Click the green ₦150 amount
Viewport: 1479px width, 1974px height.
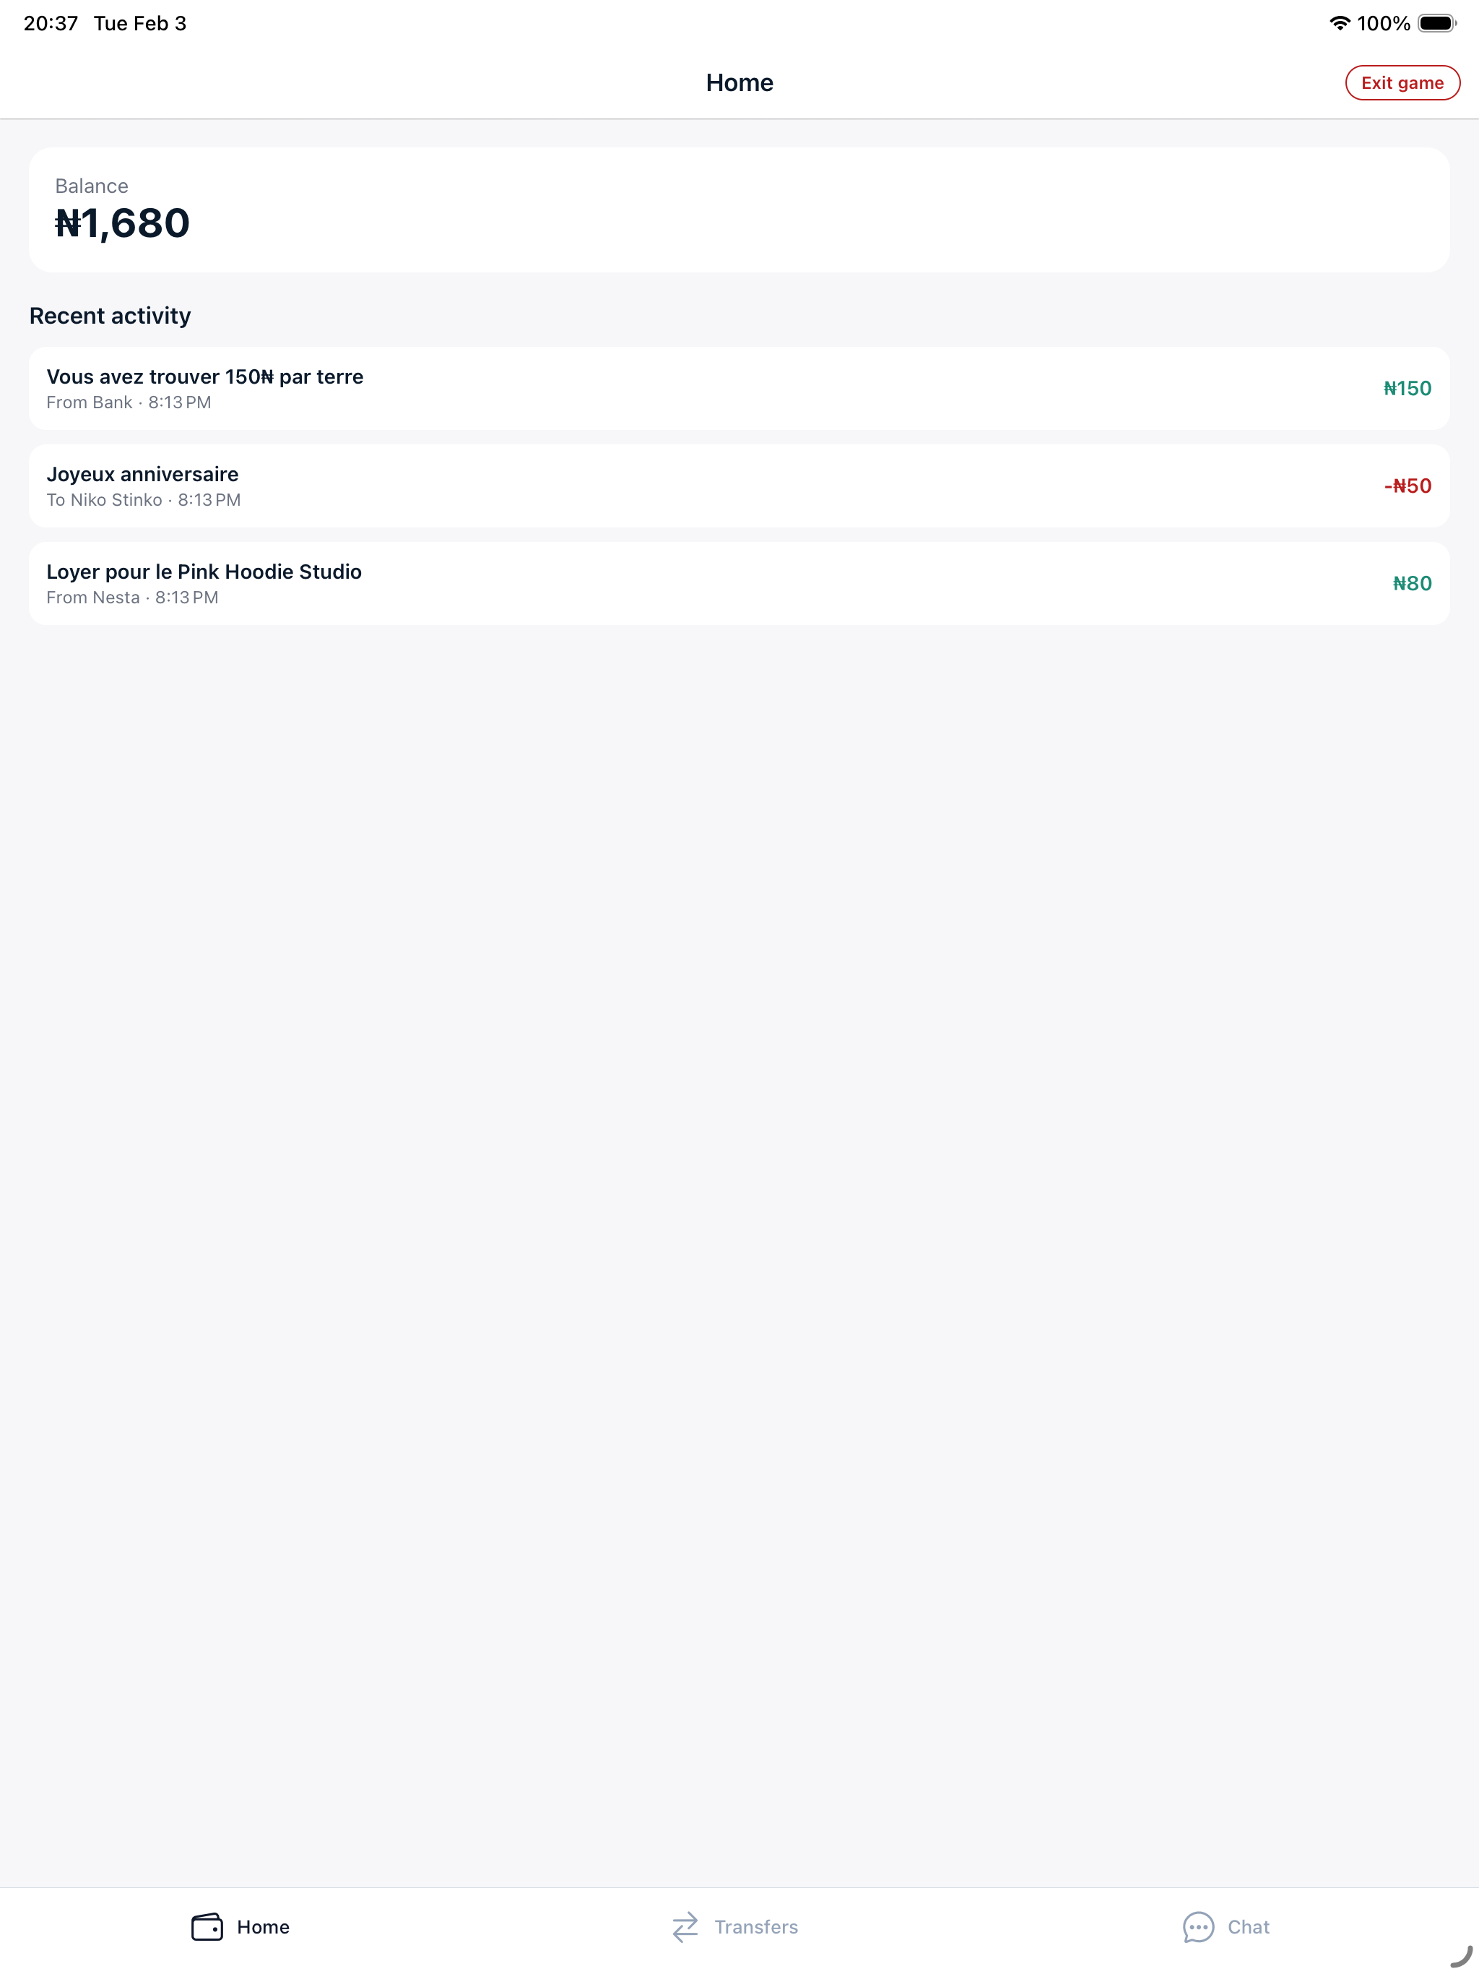pyautogui.click(x=1407, y=388)
